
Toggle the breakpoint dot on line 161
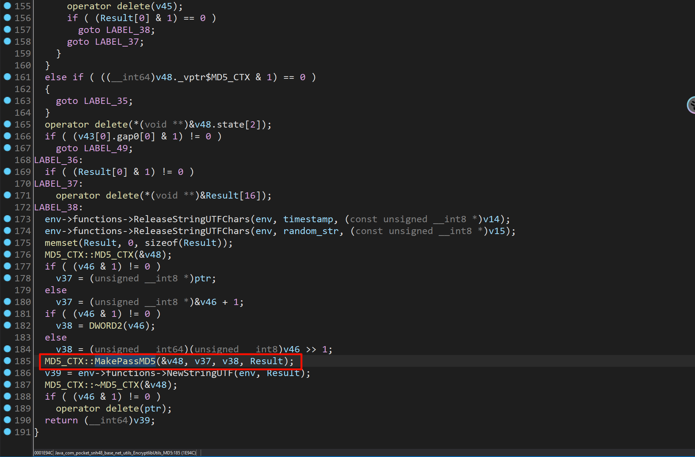(x=7, y=77)
